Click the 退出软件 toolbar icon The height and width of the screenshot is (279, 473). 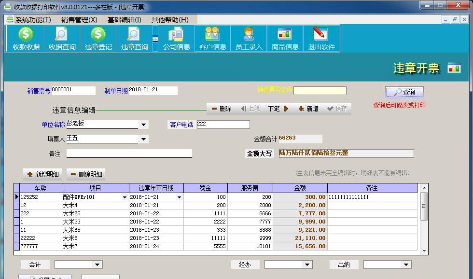[321, 38]
